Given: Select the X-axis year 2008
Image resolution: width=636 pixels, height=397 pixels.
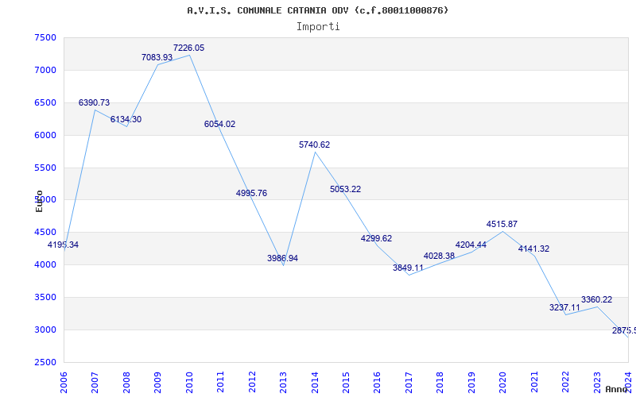Looking at the screenshot, I should [x=126, y=382].
